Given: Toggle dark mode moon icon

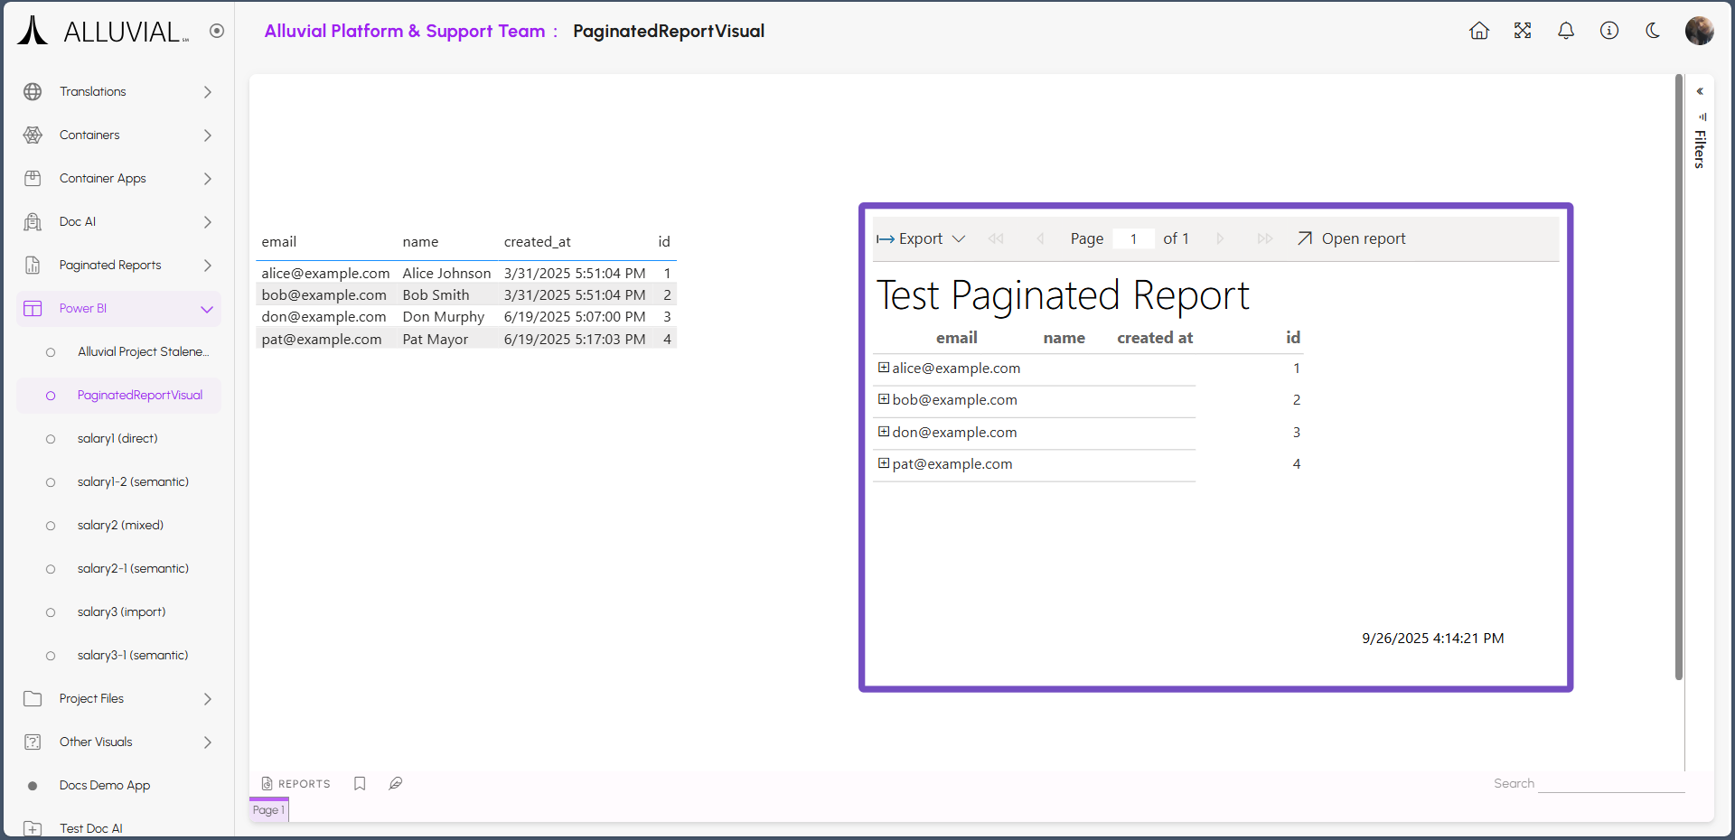Looking at the screenshot, I should [1653, 31].
